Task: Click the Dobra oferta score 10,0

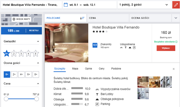Action: point(88,89)
